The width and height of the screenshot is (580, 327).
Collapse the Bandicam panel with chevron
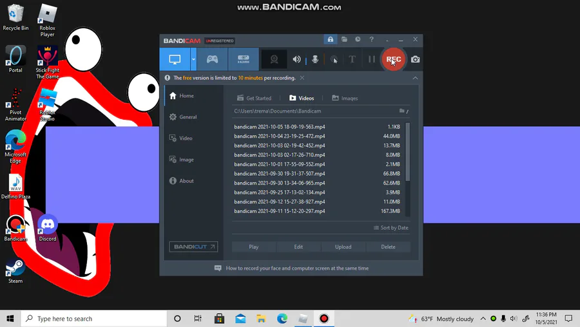click(x=416, y=78)
